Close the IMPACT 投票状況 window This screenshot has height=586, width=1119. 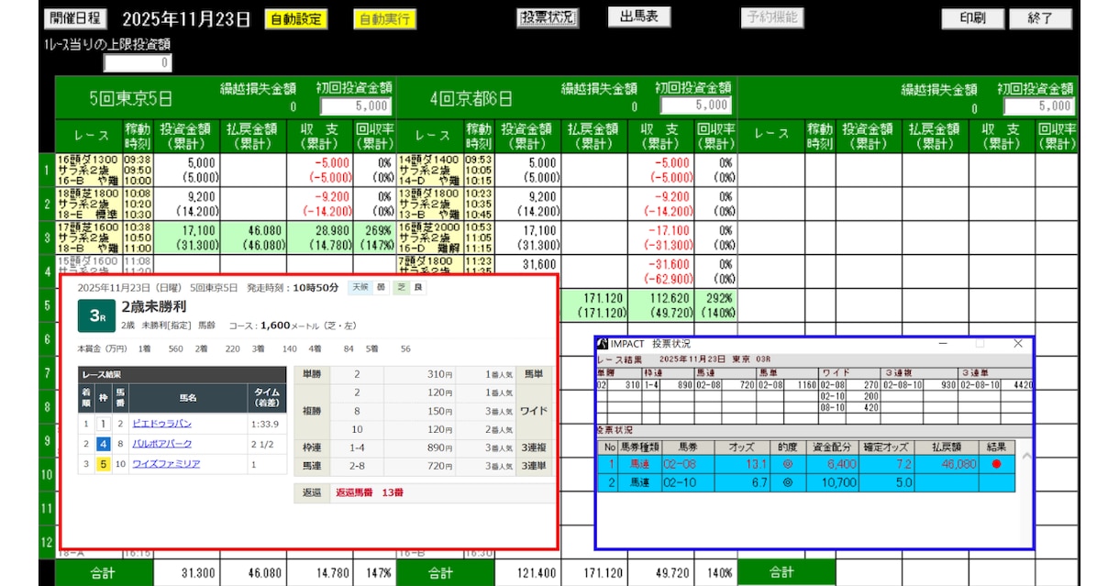point(1018,343)
